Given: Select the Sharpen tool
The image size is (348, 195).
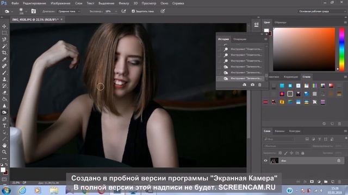Looking at the screenshot, I should click(4, 106).
